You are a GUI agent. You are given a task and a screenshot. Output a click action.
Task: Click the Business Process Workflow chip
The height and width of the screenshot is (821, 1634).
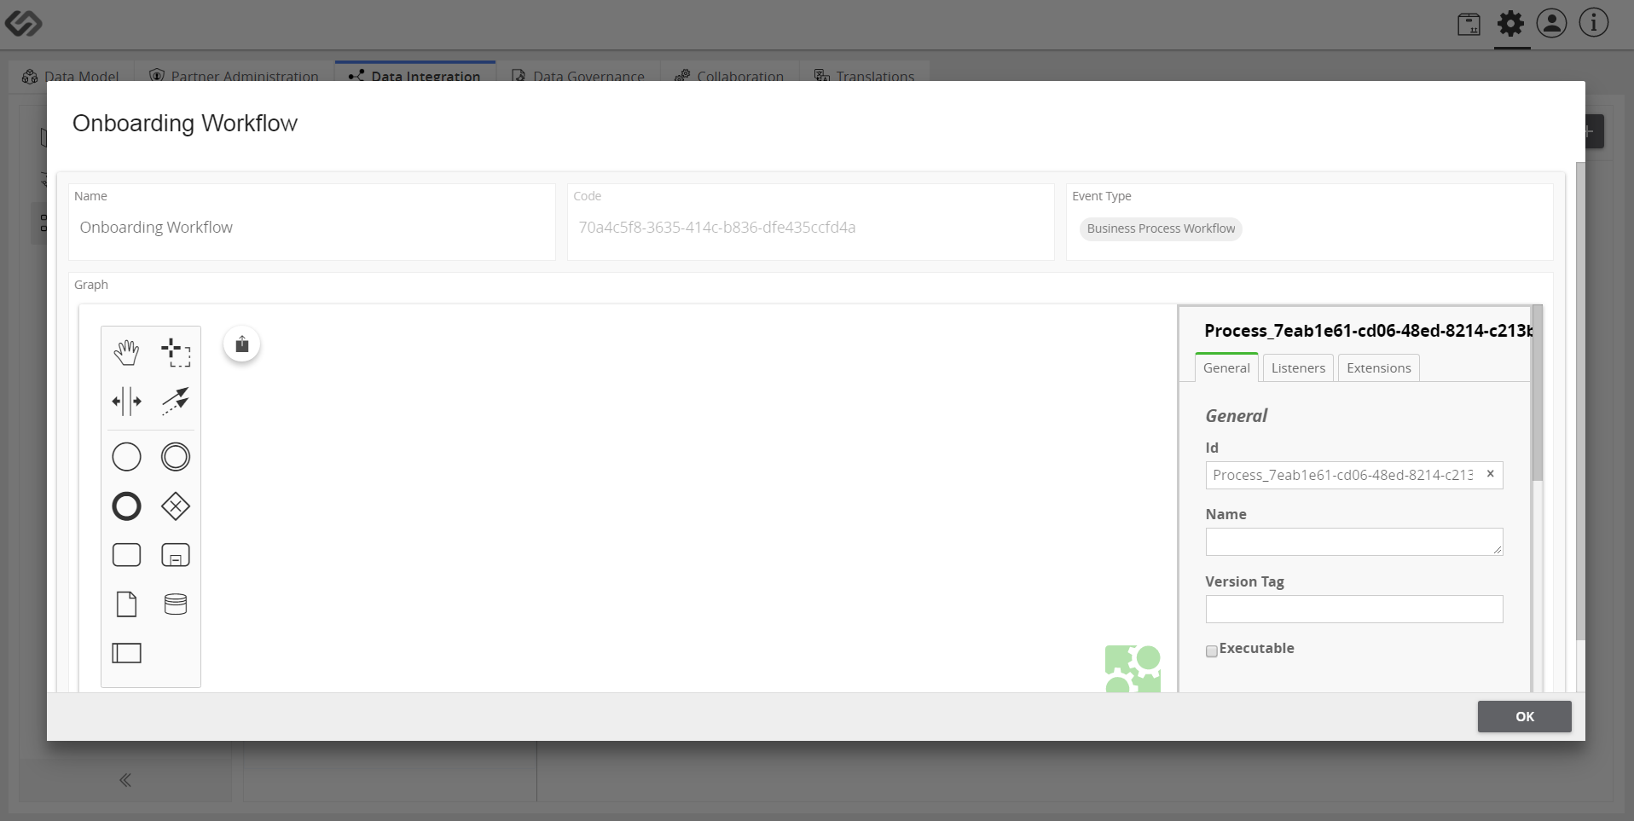pos(1161,228)
